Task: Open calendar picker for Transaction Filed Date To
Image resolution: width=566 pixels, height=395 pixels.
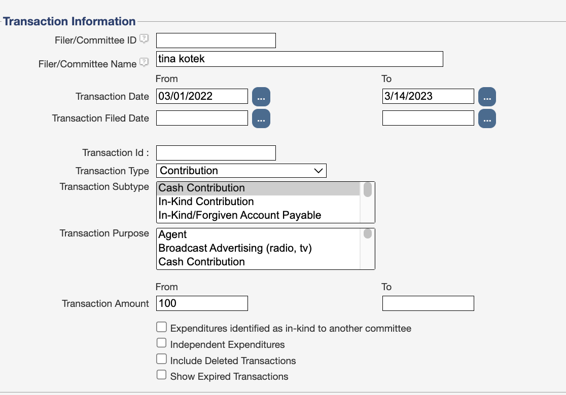Action: 487,118
